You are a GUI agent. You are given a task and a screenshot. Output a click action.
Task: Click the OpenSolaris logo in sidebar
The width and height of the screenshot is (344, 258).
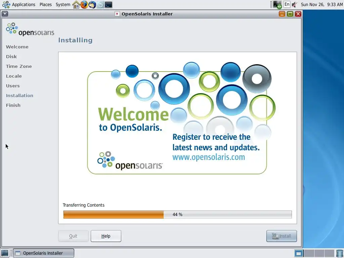pyautogui.click(x=30, y=30)
